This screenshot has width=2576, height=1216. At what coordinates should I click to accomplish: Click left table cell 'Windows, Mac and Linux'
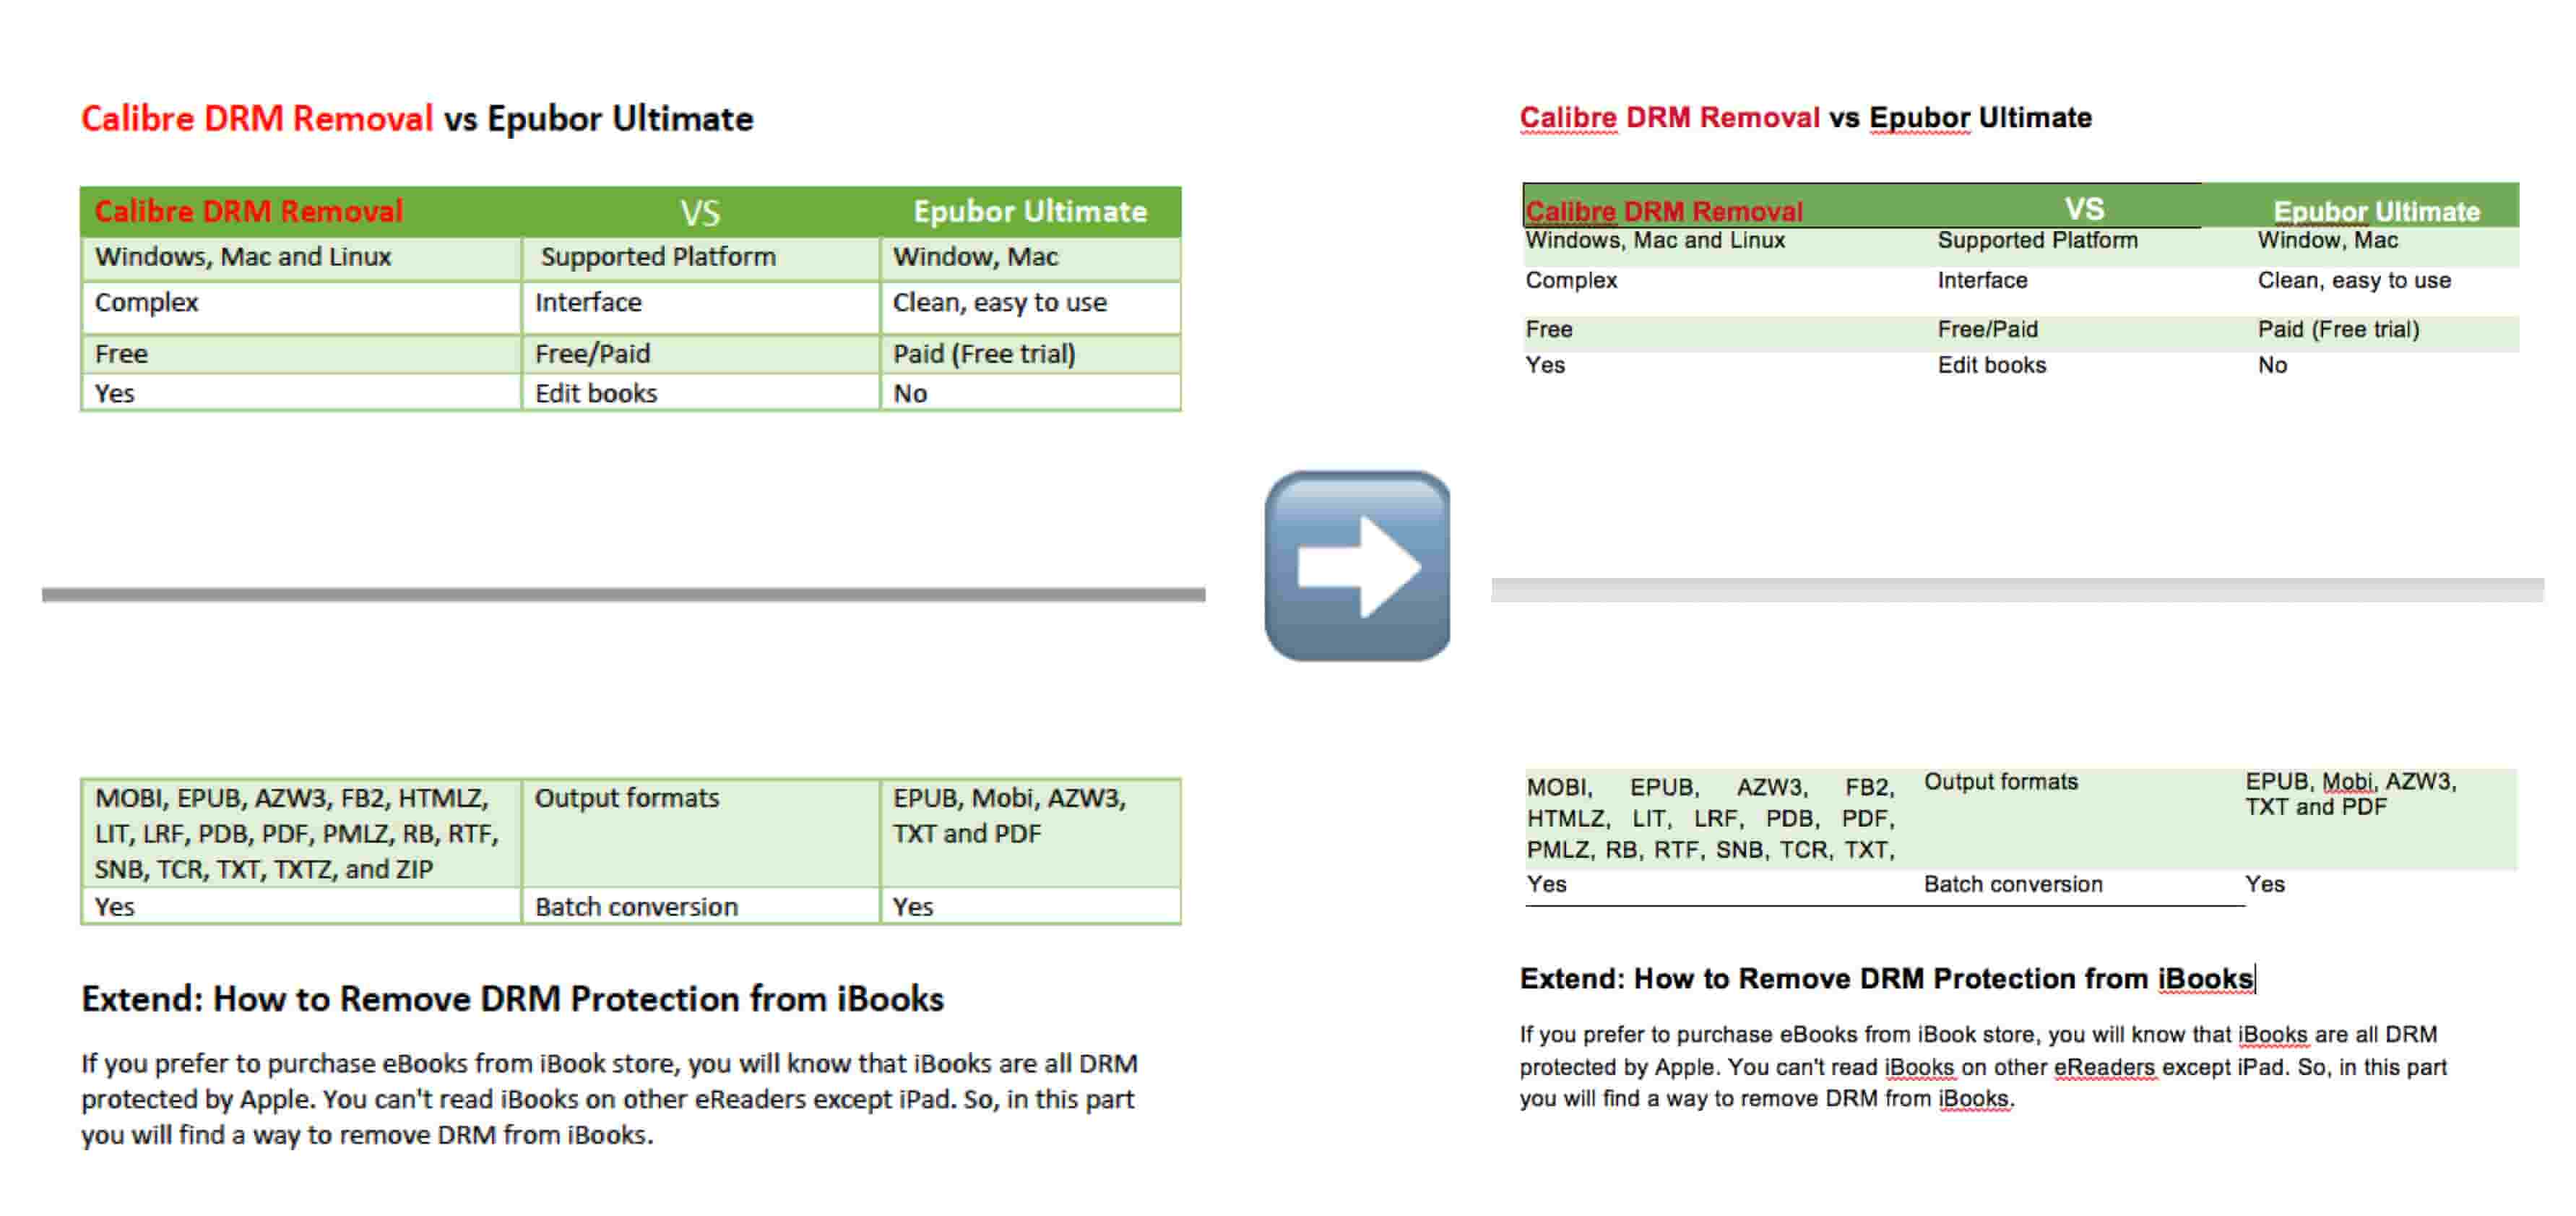coord(243,257)
